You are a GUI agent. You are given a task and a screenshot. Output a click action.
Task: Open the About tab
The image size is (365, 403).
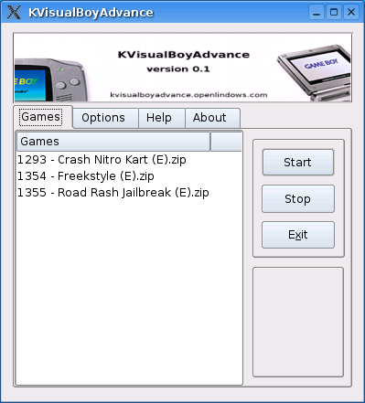point(212,118)
